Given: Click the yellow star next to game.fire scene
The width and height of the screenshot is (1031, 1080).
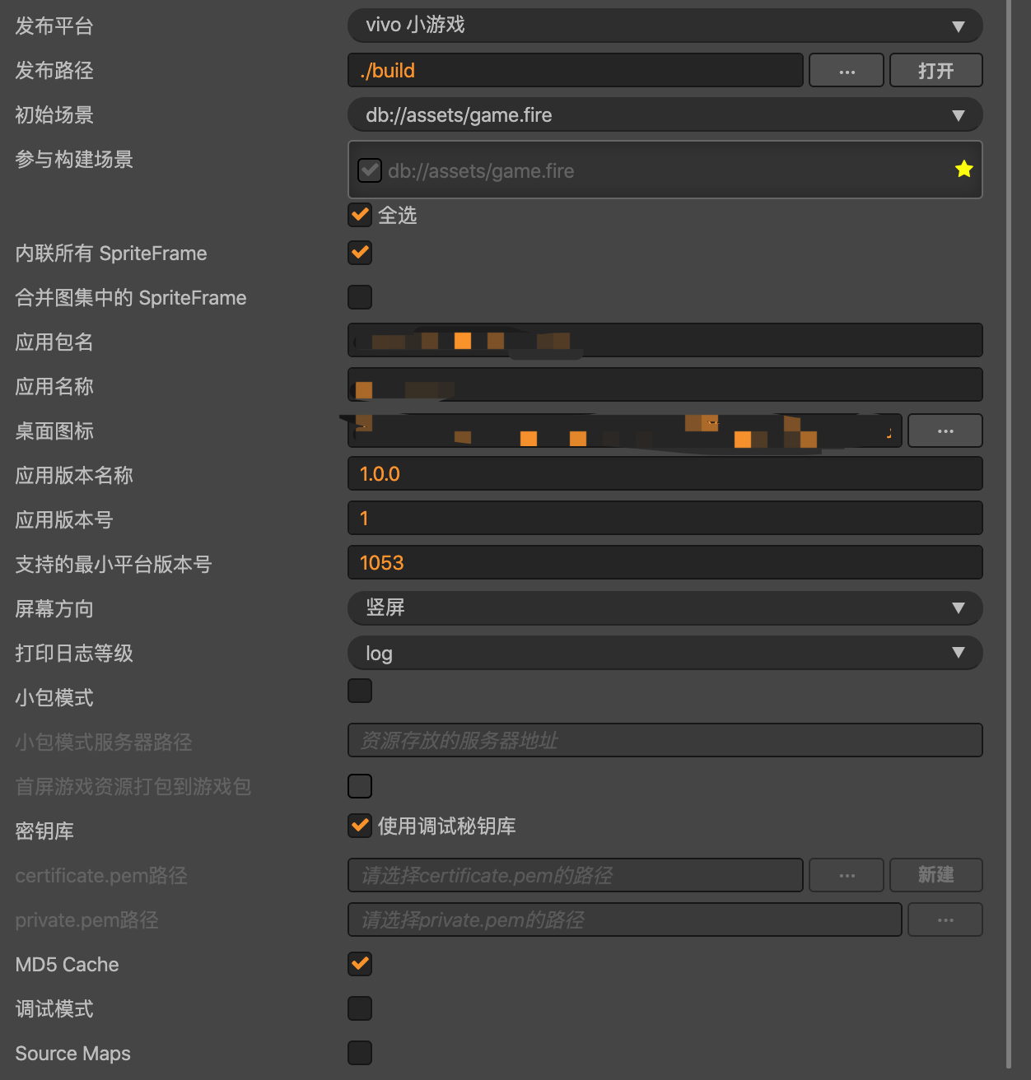Looking at the screenshot, I should [x=963, y=170].
